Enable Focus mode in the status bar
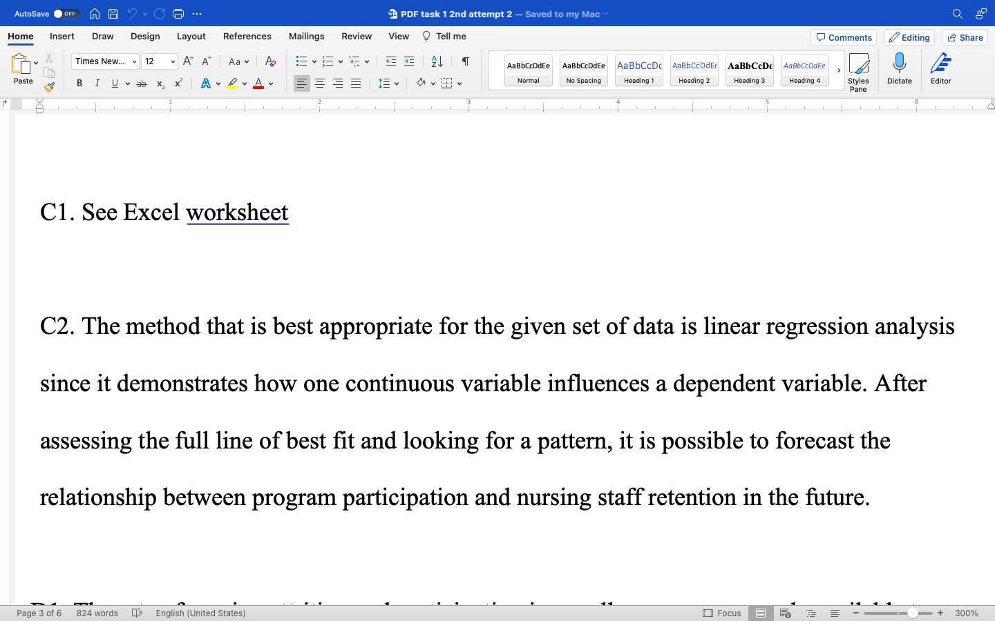The width and height of the screenshot is (995, 621). click(x=722, y=613)
